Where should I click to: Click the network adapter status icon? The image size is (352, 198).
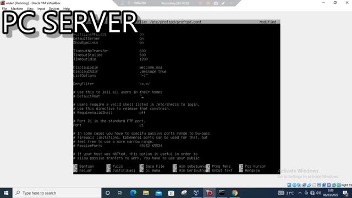[304, 185]
